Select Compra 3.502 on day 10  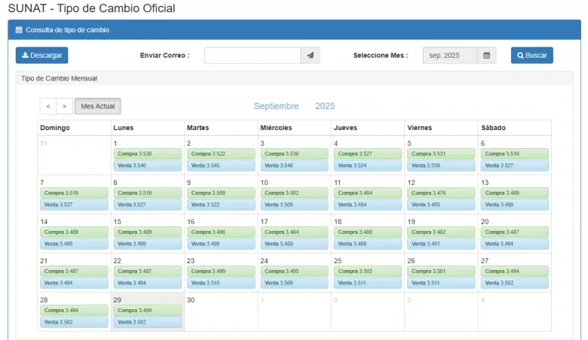tap(294, 193)
